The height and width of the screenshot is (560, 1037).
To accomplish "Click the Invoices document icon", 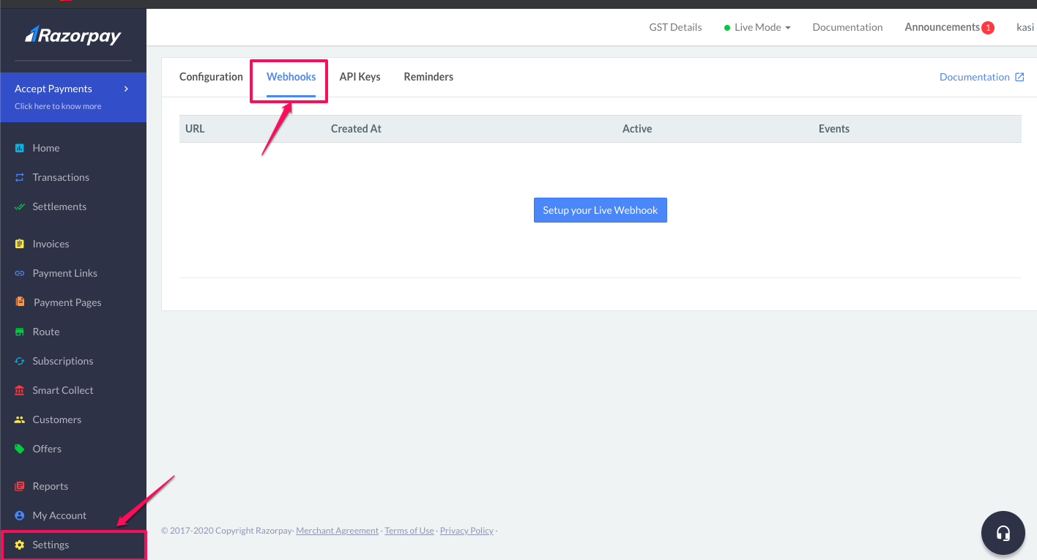I will coord(20,244).
